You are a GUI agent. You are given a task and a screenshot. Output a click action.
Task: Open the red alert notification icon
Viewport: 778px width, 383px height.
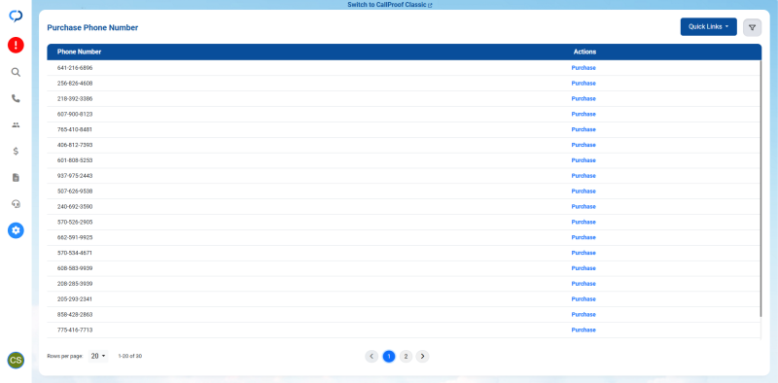coord(16,45)
